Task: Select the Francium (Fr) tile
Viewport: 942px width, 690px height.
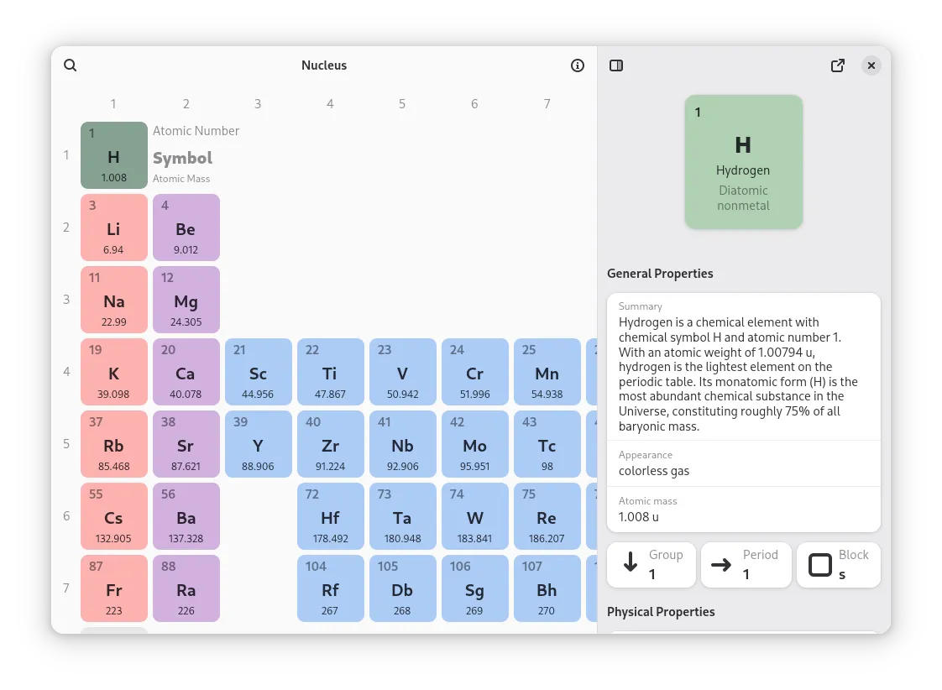Action: (x=113, y=588)
